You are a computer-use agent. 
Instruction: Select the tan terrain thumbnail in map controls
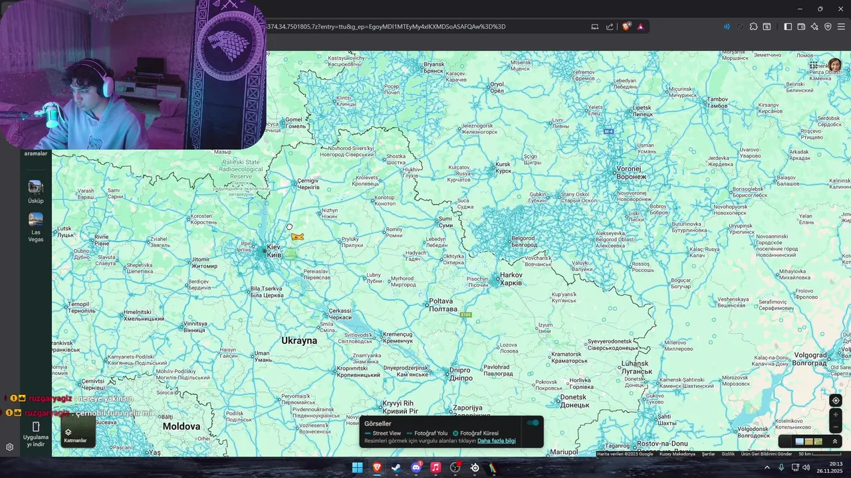pos(808,441)
